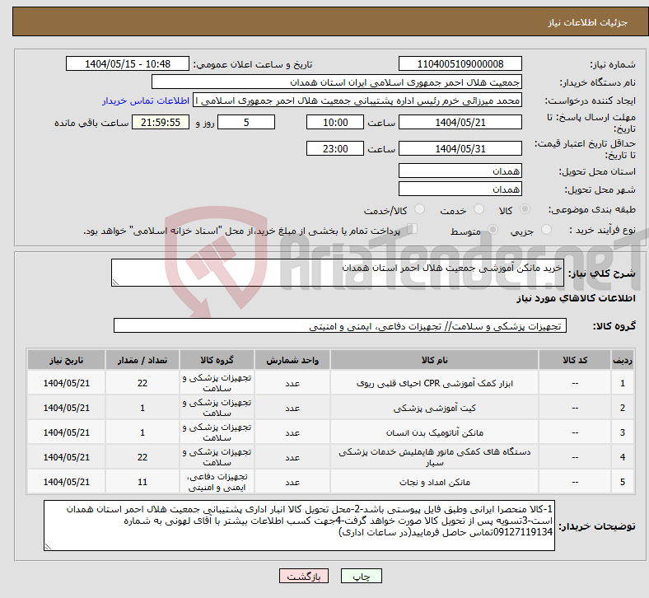Click the اطلاعات کالاهای مورد نیاز heading
The image size is (649, 598).
[x=576, y=298]
